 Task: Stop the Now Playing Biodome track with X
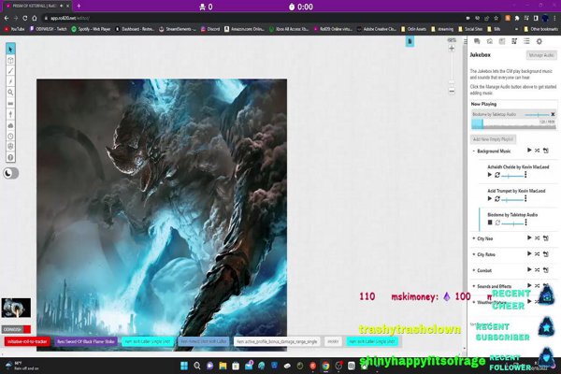coord(553,114)
